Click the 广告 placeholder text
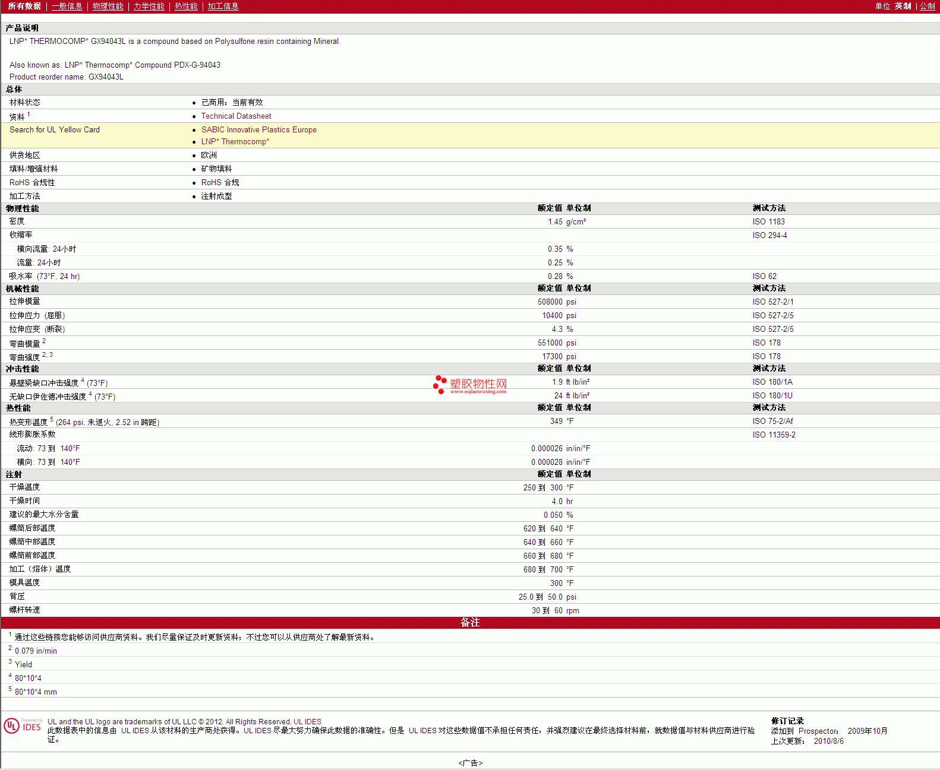This screenshot has width=940, height=770. (x=470, y=763)
